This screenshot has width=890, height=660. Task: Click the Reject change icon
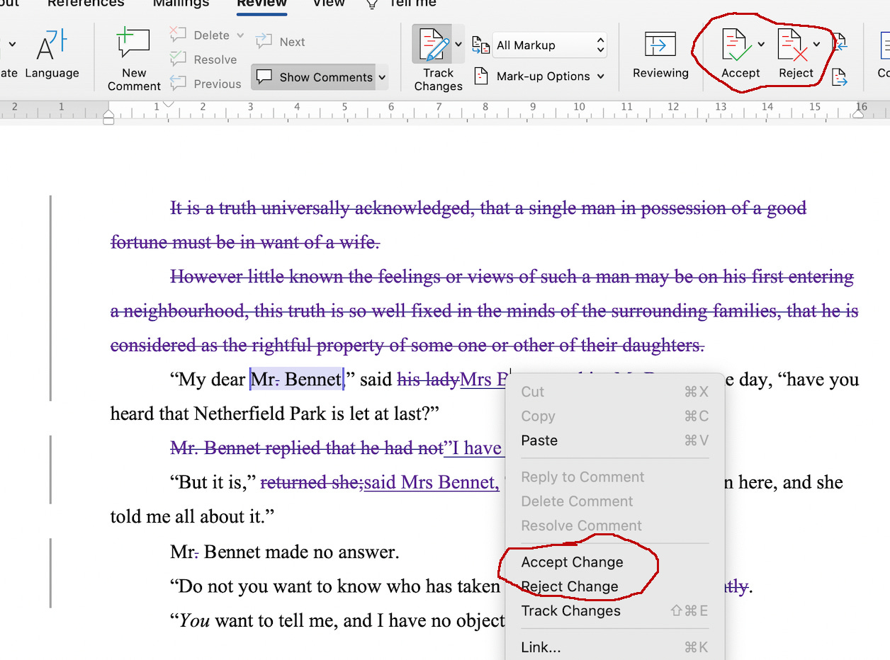pos(792,46)
